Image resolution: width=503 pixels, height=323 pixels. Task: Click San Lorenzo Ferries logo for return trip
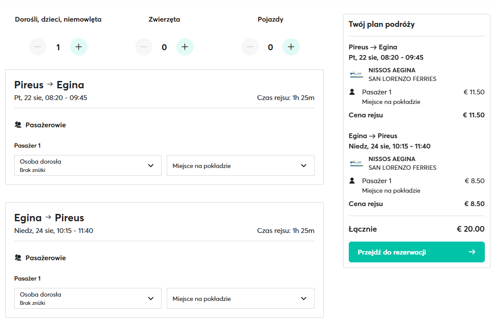(x=357, y=163)
